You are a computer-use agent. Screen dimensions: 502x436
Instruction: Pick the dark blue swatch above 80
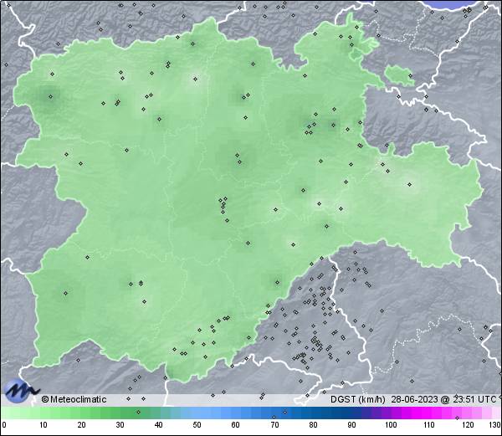point(313,413)
